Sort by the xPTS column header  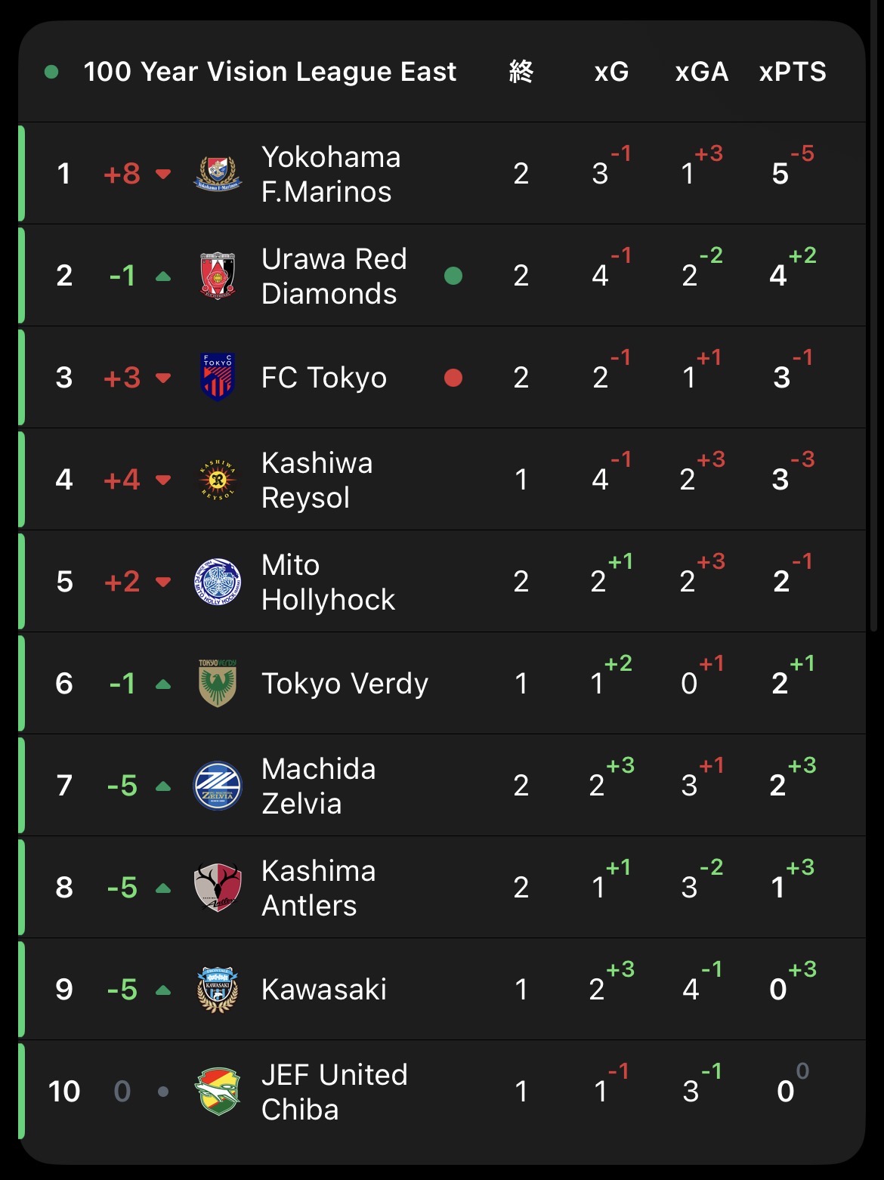[x=793, y=72]
